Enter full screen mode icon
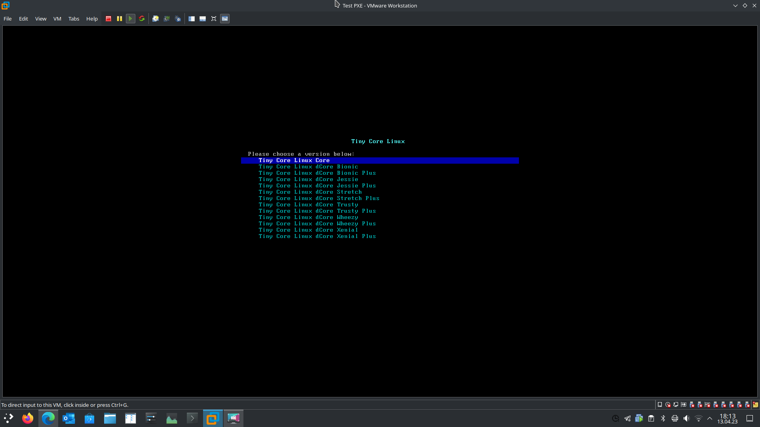The width and height of the screenshot is (760, 427). (214, 19)
